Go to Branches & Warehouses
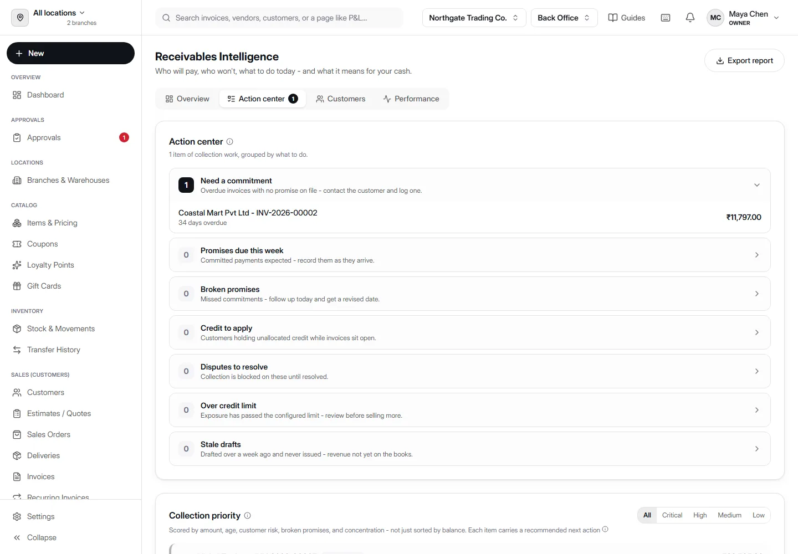Image resolution: width=798 pixels, height=554 pixels. [70, 181]
